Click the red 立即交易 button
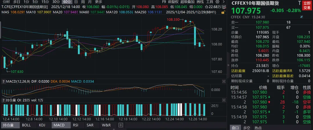Screen dimensions: 313x130 [307, 5]
